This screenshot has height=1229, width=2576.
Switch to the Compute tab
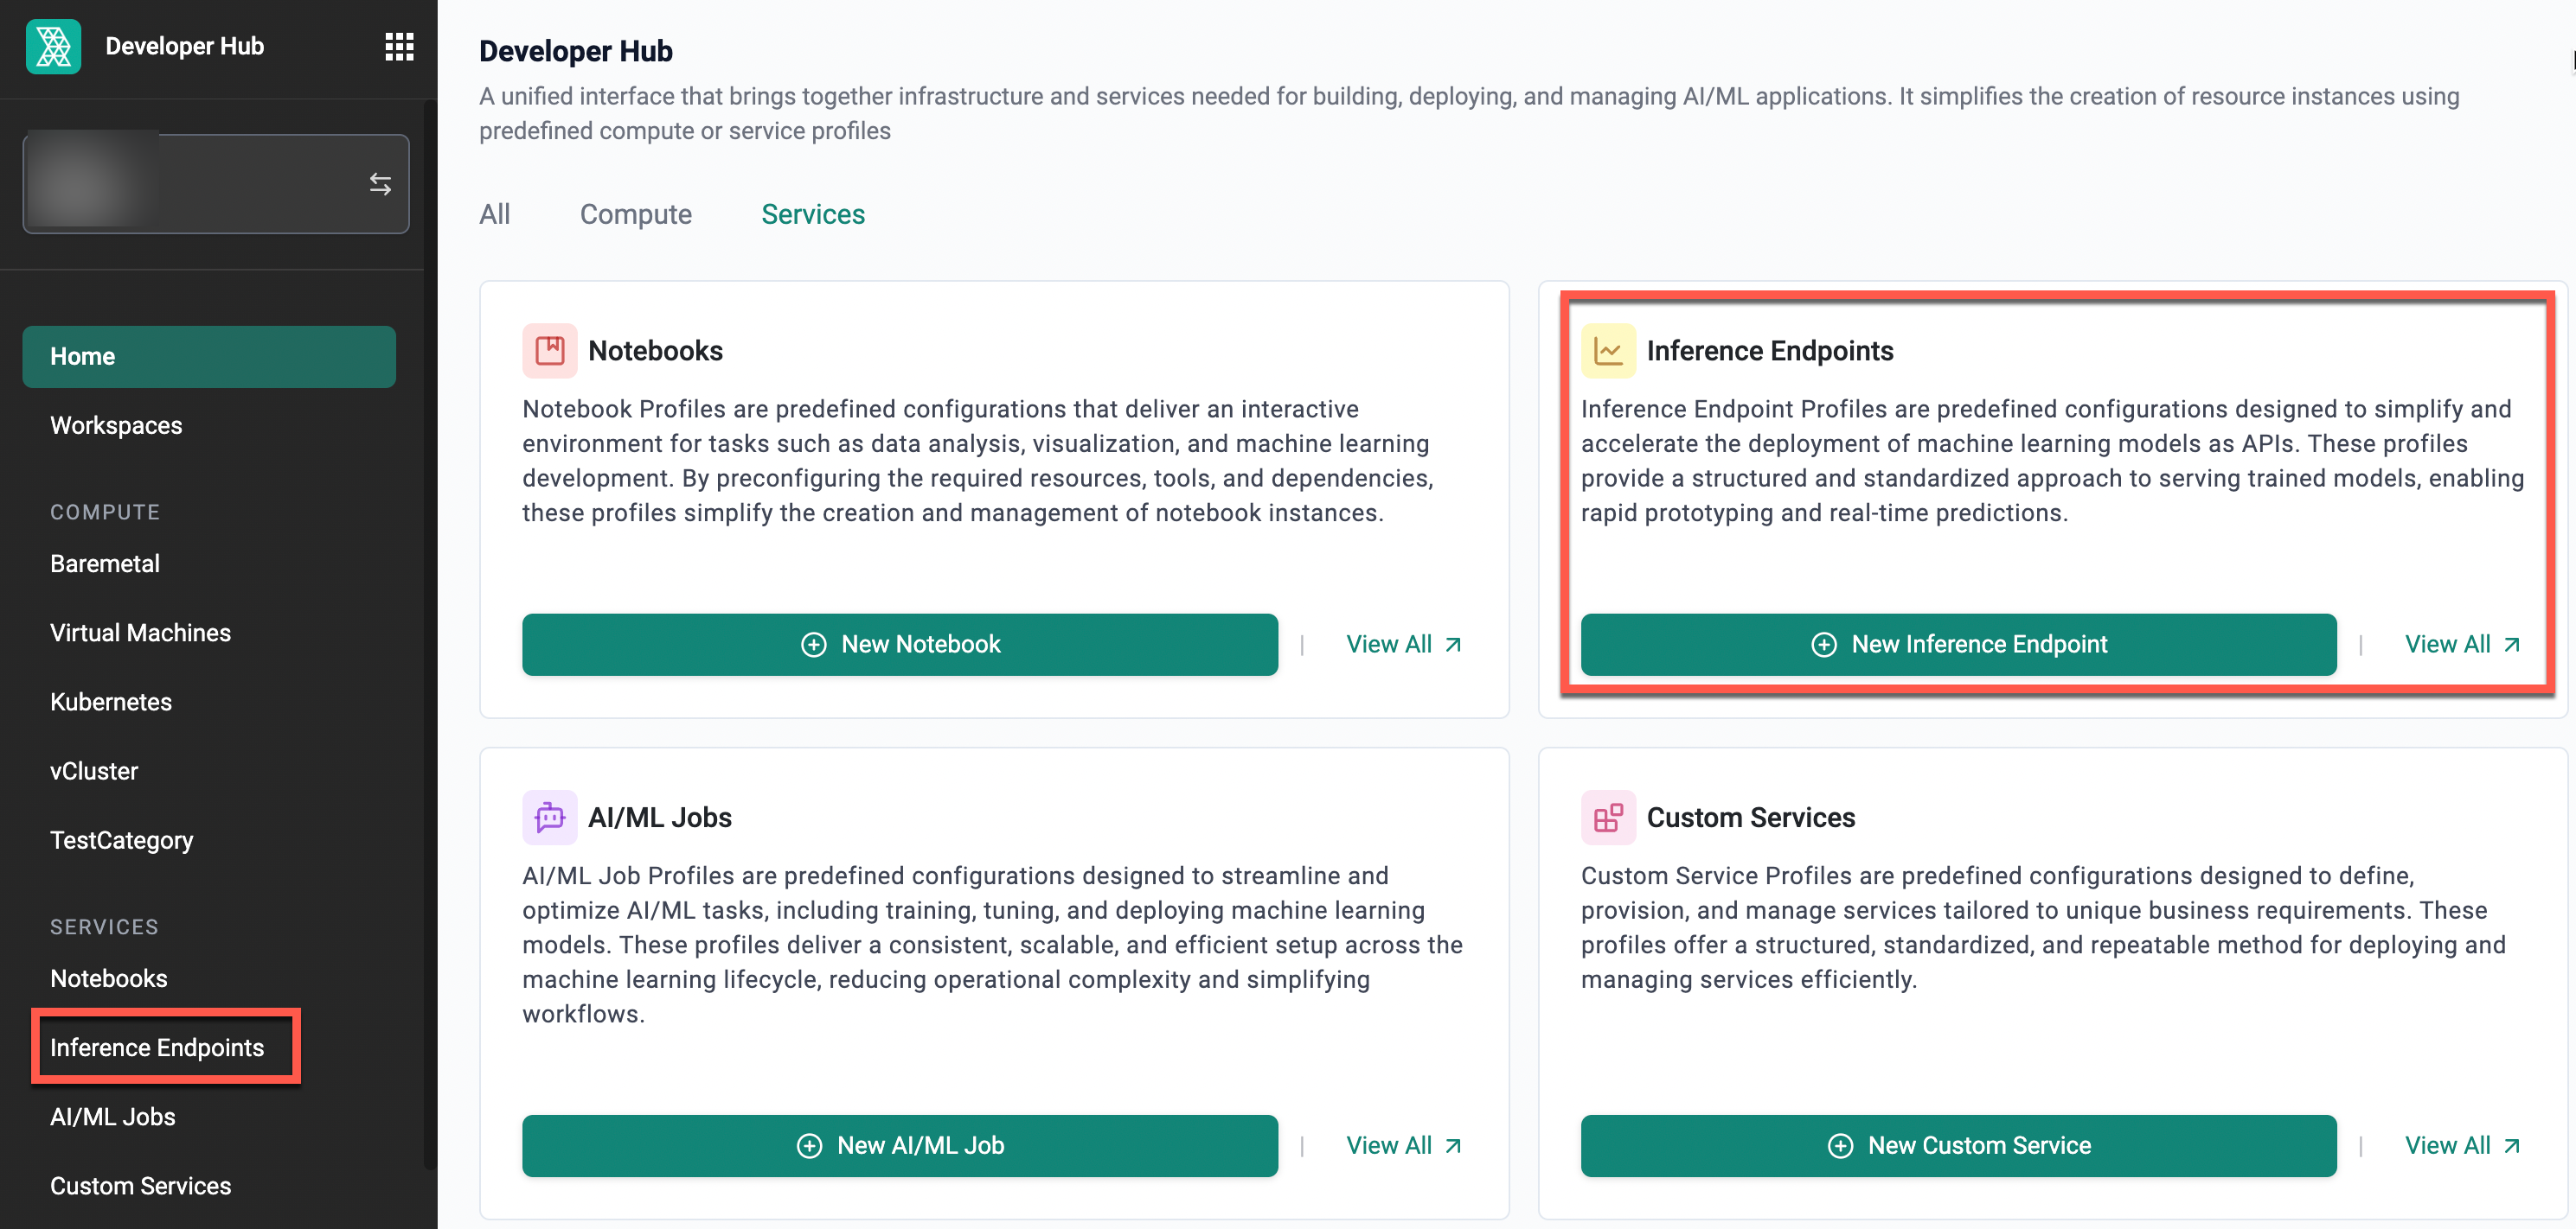tap(635, 213)
